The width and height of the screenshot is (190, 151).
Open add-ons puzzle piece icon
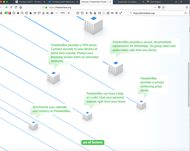point(31,13)
